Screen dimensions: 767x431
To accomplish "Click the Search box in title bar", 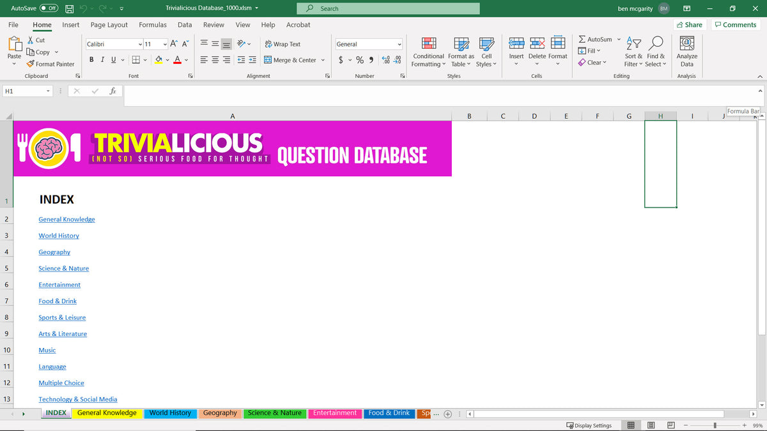I will click(388, 8).
